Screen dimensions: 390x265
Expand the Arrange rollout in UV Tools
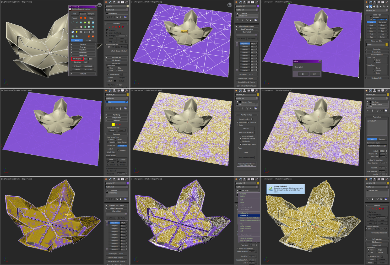pyautogui.click(x=83, y=47)
